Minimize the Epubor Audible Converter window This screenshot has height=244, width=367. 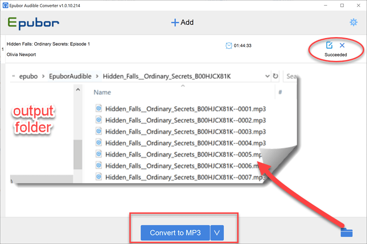[x=326, y=5]
